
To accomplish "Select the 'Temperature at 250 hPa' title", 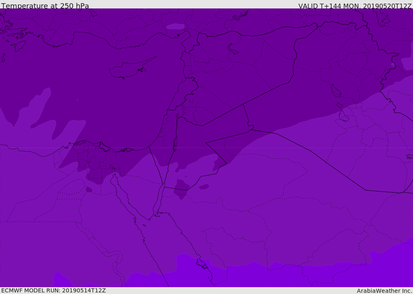I will 45,6.
